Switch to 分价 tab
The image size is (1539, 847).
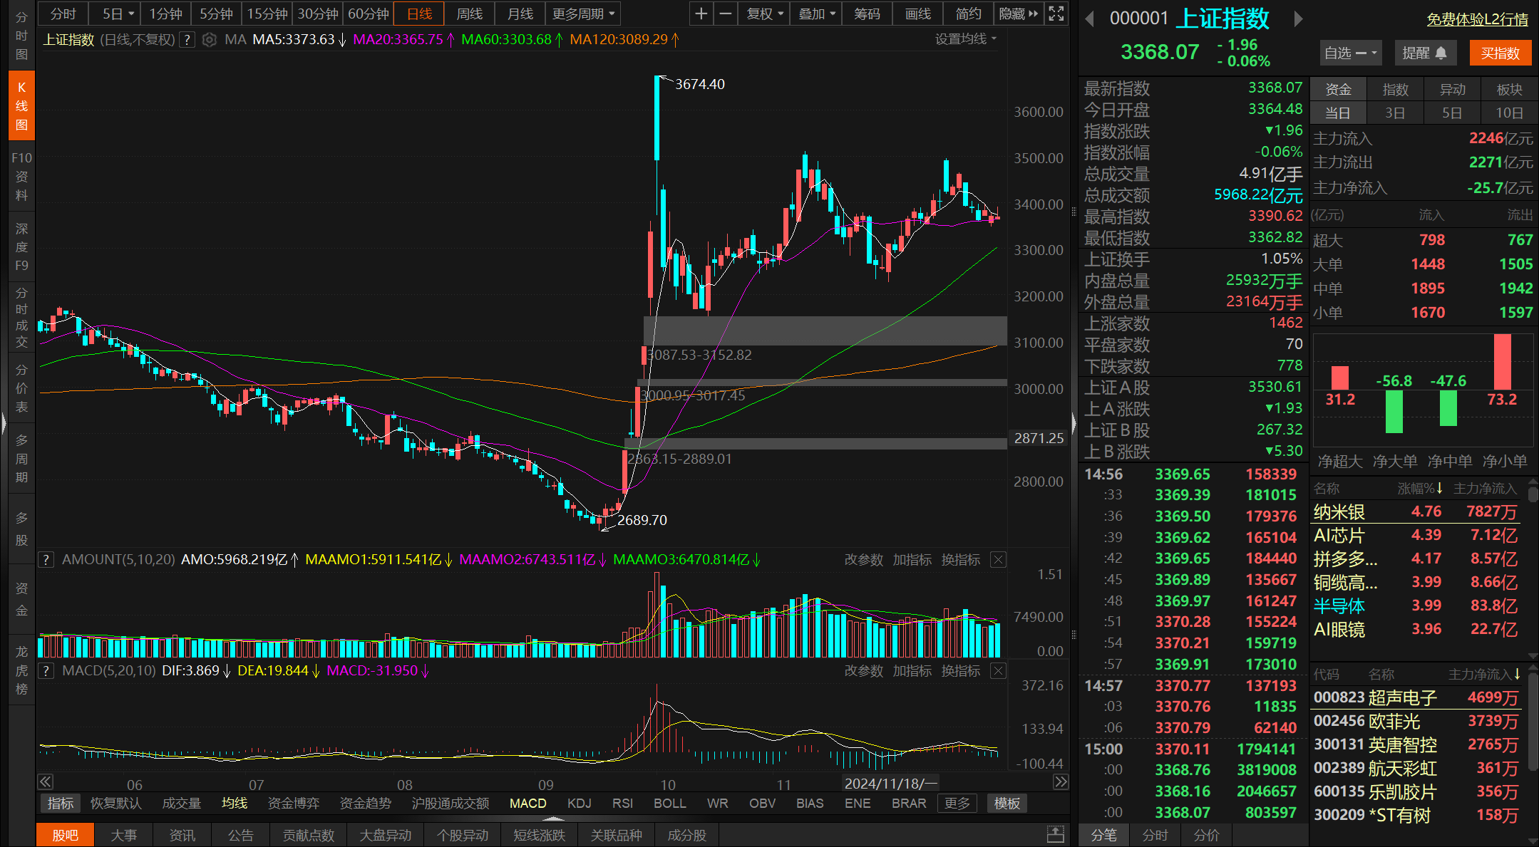(x=1206, y=835)
